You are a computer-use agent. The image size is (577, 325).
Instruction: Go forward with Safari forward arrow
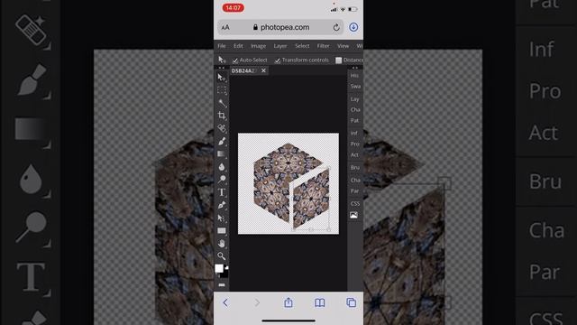(x=257, y=303)
